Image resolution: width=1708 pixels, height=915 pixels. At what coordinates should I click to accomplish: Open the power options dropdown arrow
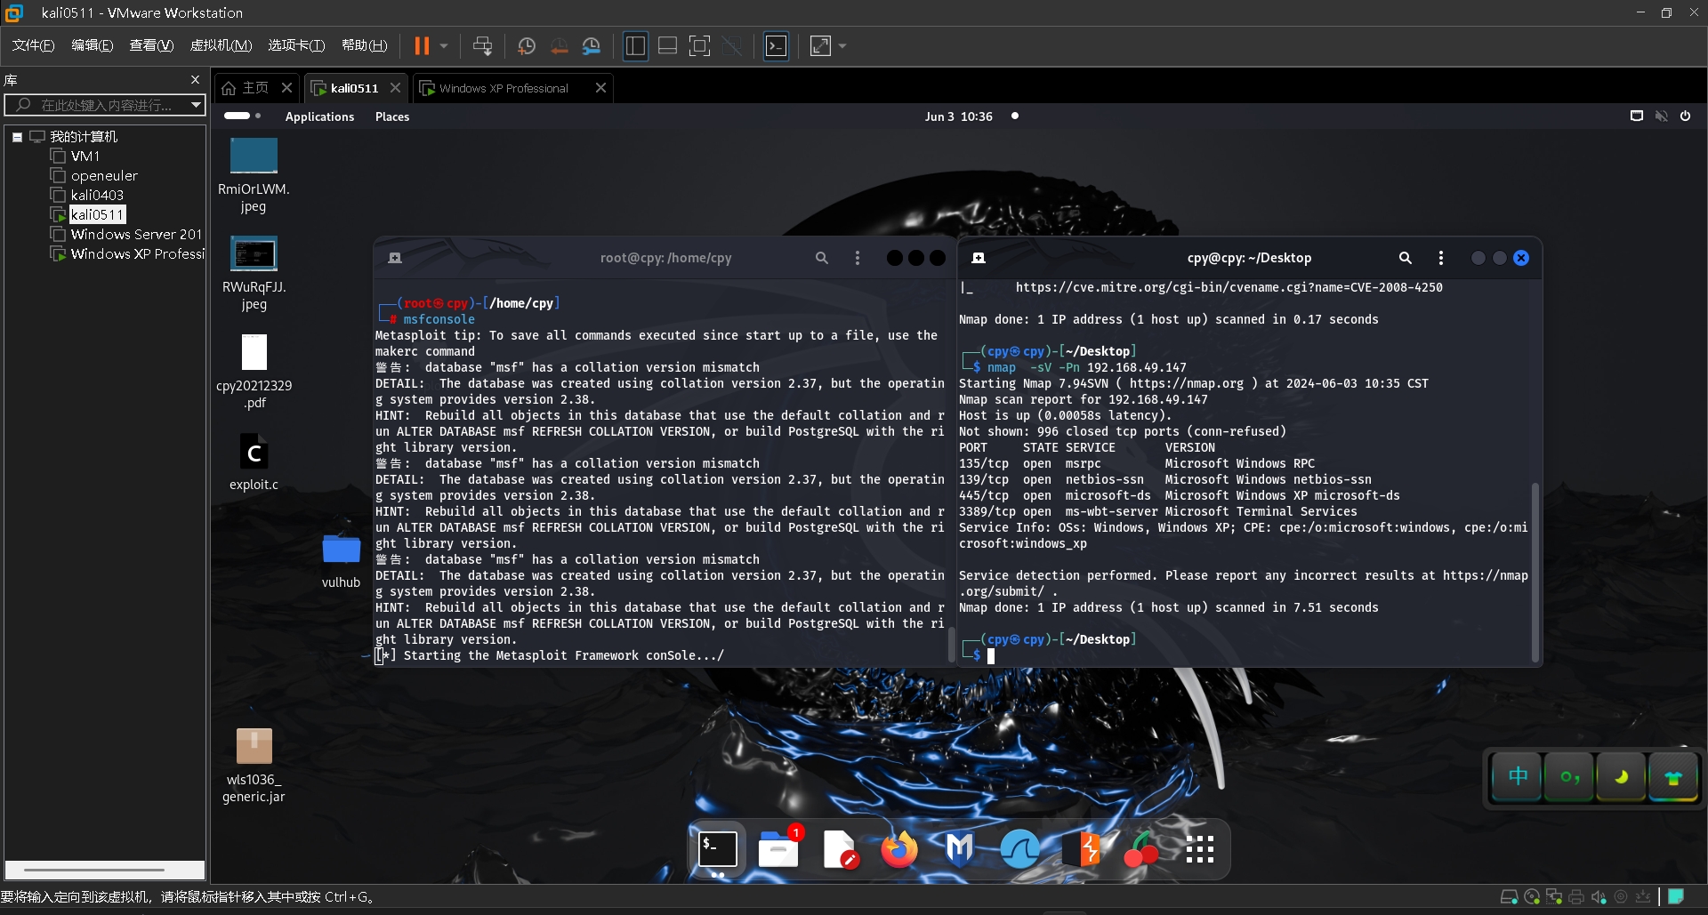pos(443,46)
